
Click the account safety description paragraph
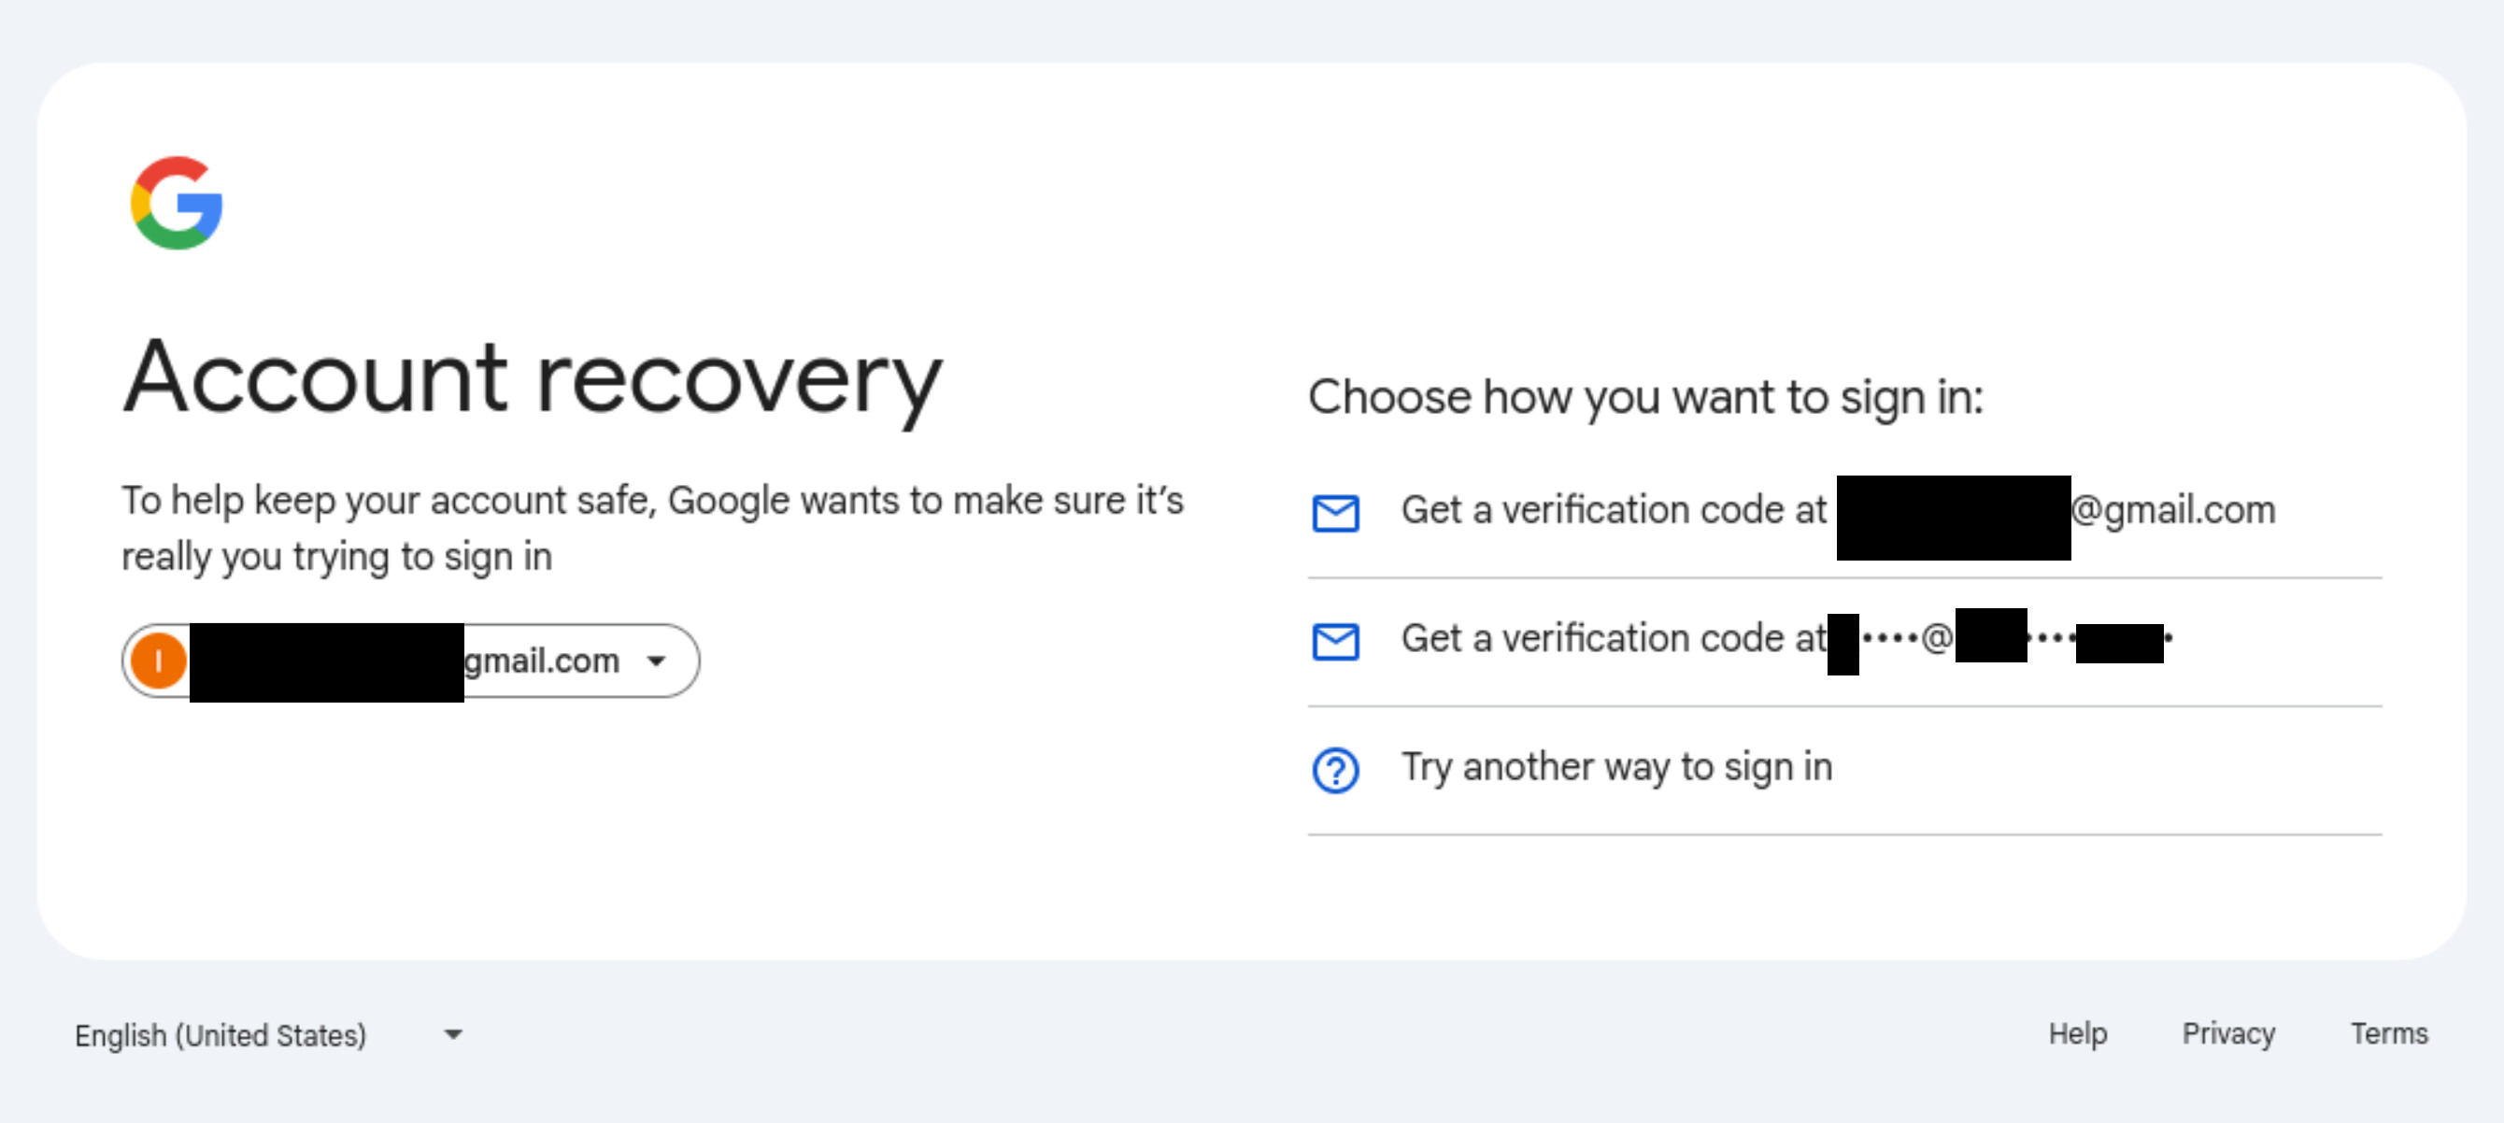click(x=651, y=528)
